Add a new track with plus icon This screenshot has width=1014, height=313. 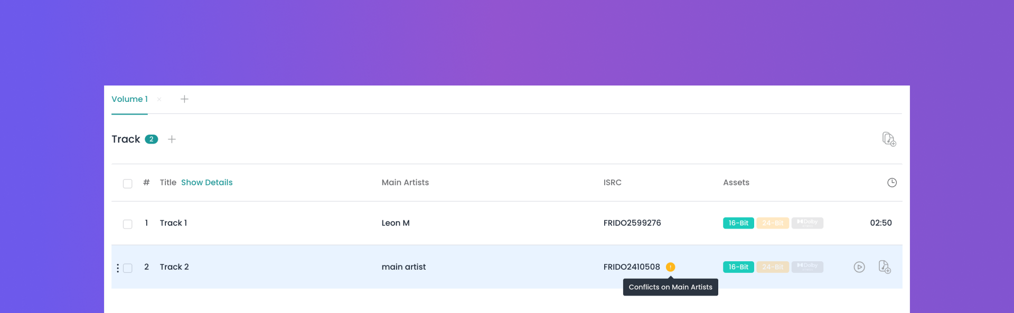172,139
